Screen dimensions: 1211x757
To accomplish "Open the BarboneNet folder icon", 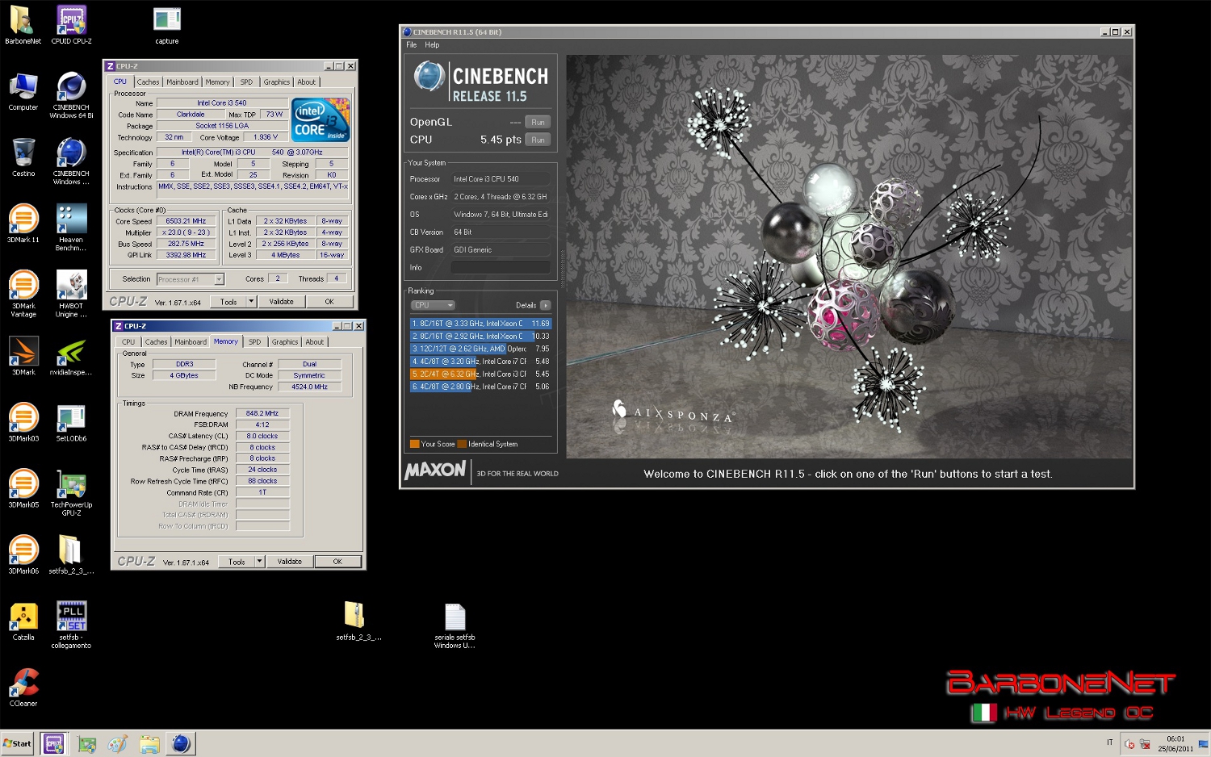I will tap(23, 25).
